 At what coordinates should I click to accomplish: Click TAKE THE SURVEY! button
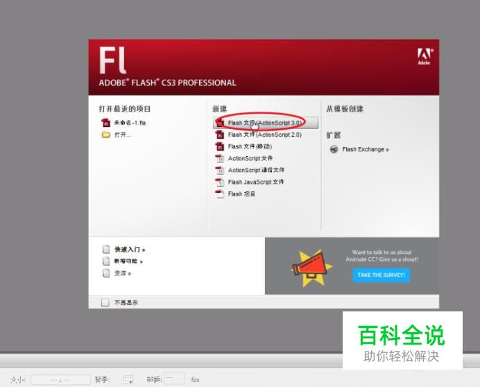tap(381, 275)
